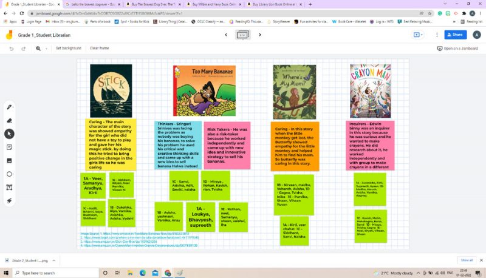Undo the last Jamboard action

click(x=12, y=49)
